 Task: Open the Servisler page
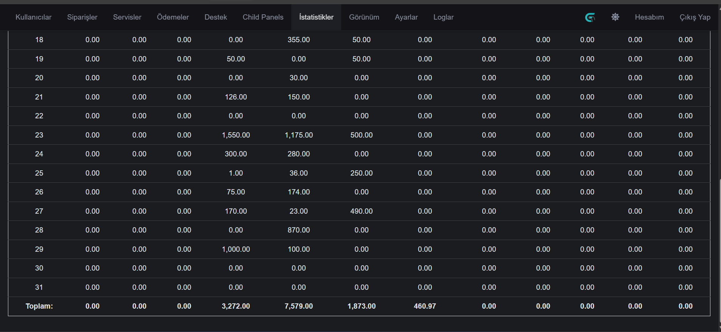point(127,17)
